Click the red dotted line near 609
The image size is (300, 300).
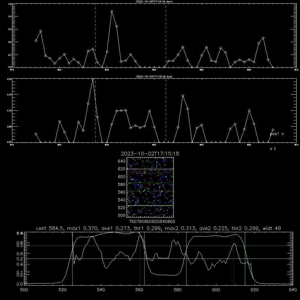point(234,259)
